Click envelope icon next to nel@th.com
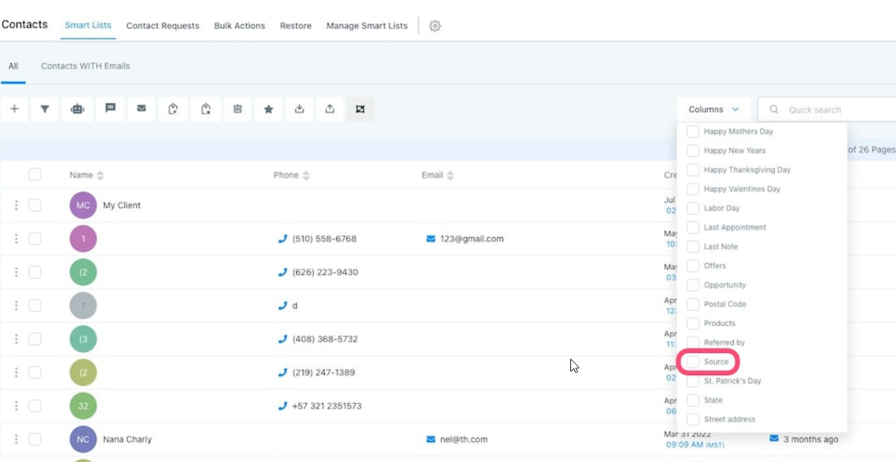Screen dimensions: 896x462 431,439
